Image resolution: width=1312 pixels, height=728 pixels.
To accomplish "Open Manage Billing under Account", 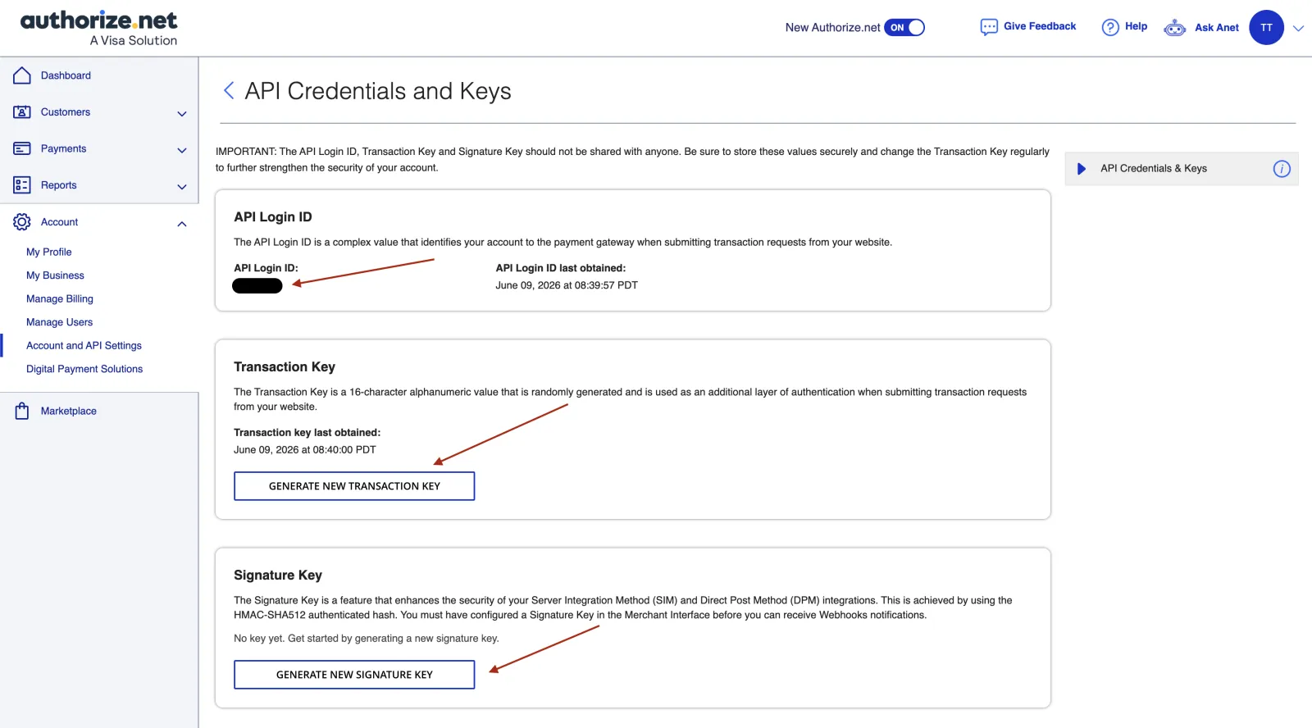I will point(59,298).
